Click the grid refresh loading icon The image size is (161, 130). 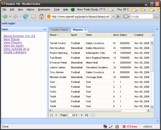93,115
